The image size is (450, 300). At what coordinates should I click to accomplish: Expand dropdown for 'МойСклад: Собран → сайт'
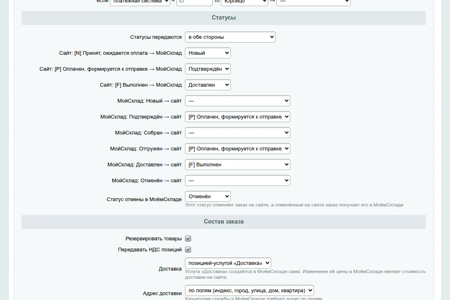238,133
